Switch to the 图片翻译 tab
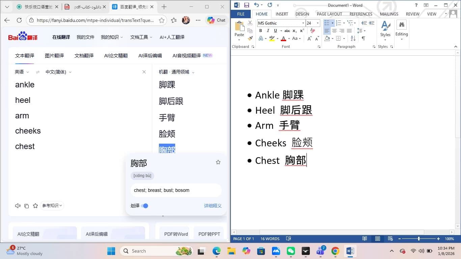The width and height of the screenshot is (461, 259). pos(54,56)
